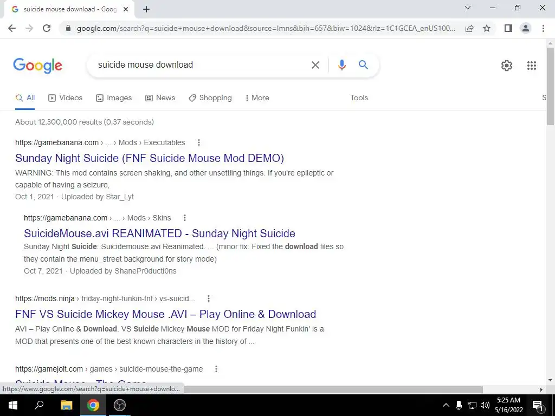Image resolution: width=555 pixels, height=416 pixels.
Task: Close the suicide mouse download tab
Action: tap(126, 9)
